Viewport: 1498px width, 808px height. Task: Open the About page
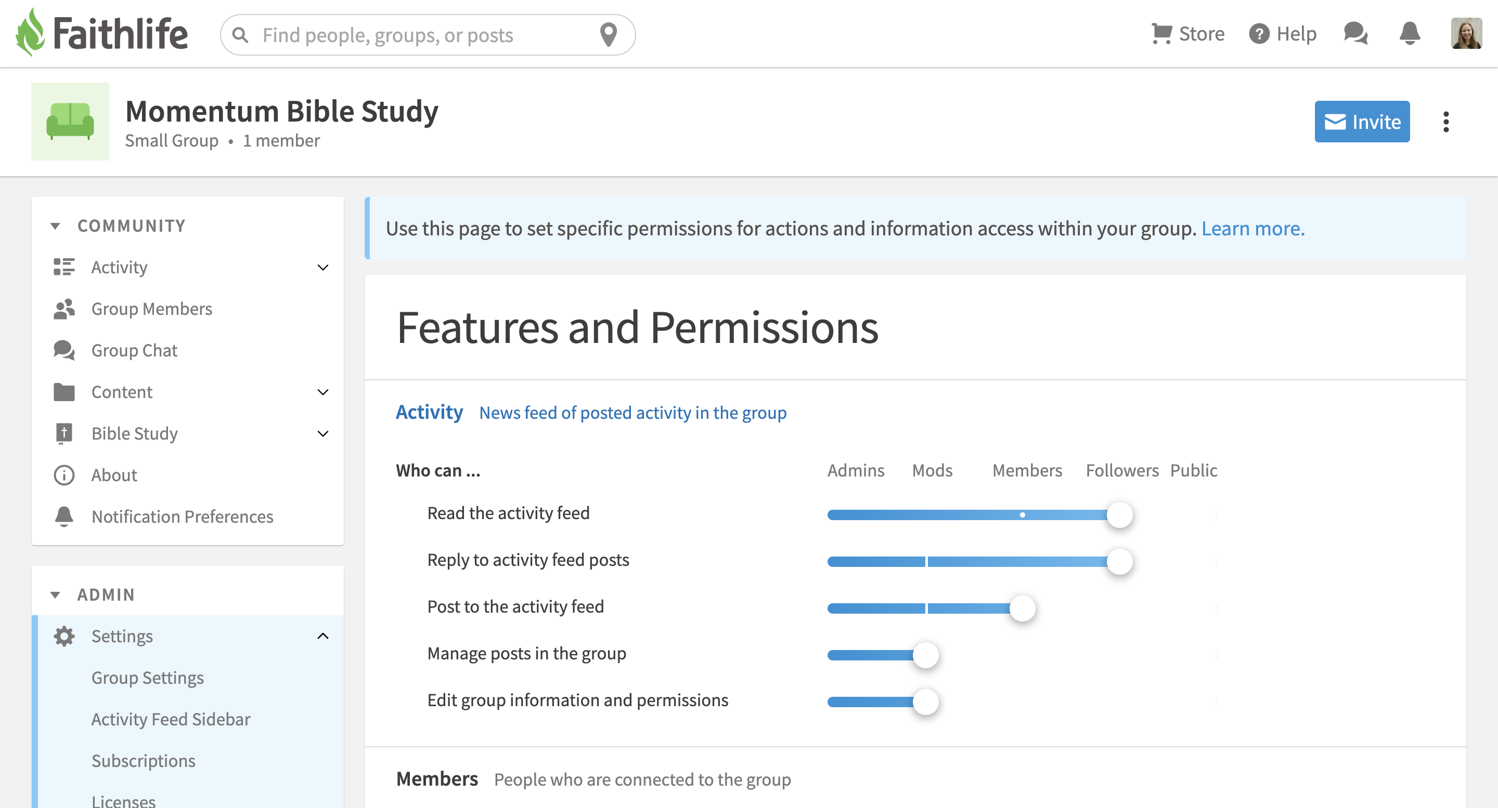(114, 475)
